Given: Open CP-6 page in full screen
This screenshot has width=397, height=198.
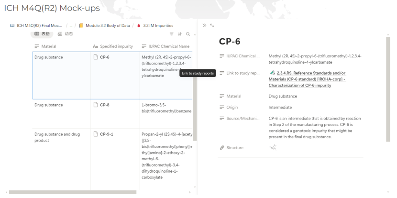Looking at the screenshot, I should [x=211, y=26].
